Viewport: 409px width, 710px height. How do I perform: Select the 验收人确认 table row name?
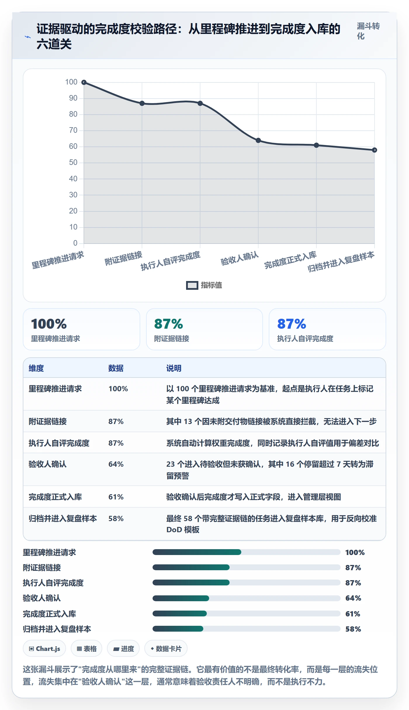pos(48,464)
